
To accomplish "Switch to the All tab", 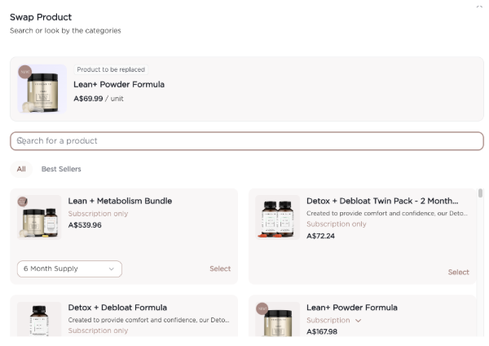I will point(21,169).
